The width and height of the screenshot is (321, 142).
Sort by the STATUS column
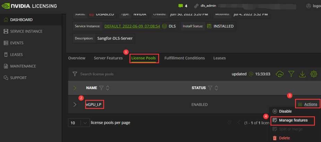(x=216, y=88)
